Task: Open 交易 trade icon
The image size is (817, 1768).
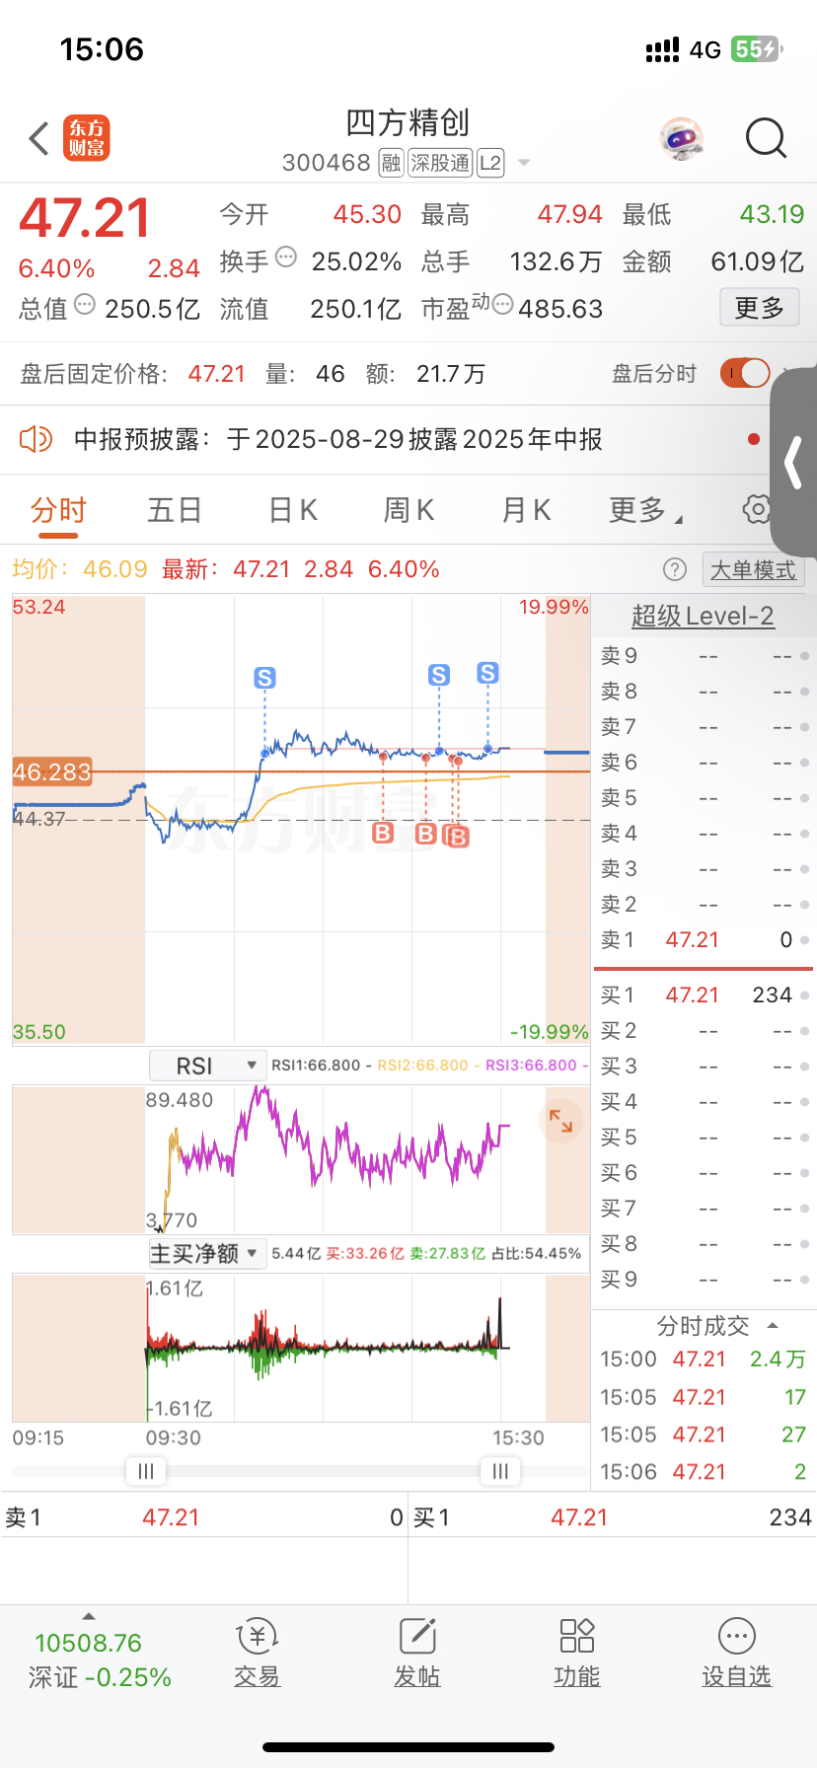Action: (x=258, y=1654)
